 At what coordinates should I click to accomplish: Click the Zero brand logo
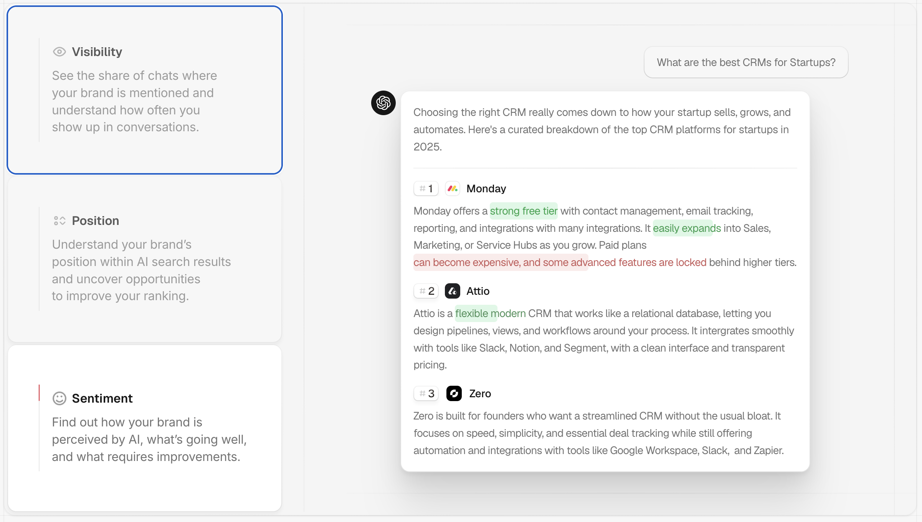coord(454,393)
